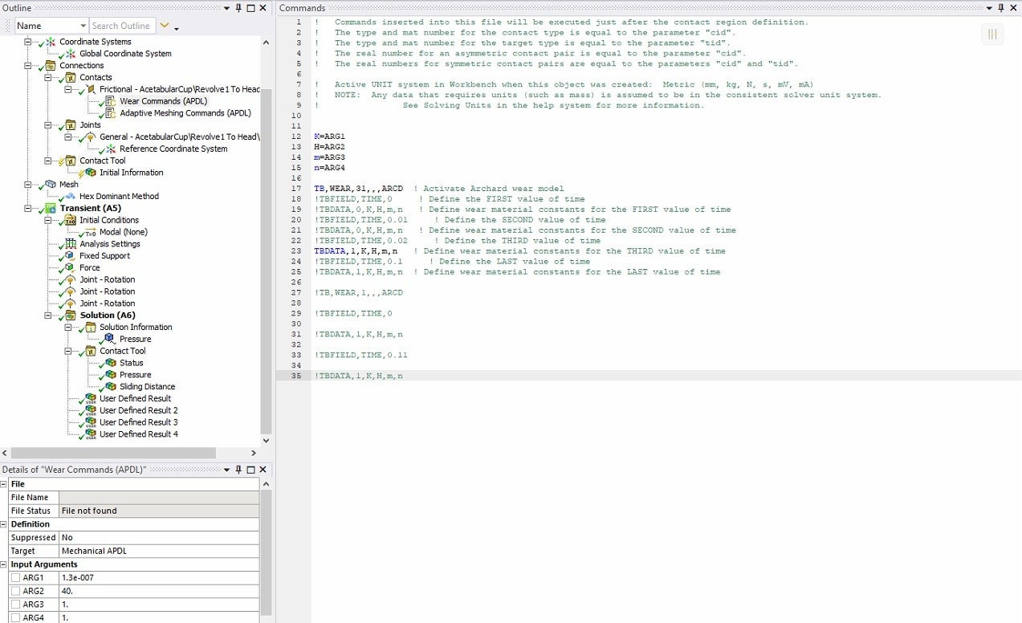The height and width of the screenshot is (623, 1022).
Task: Click the Fixed Support icon
Action: tap(71, 256)
